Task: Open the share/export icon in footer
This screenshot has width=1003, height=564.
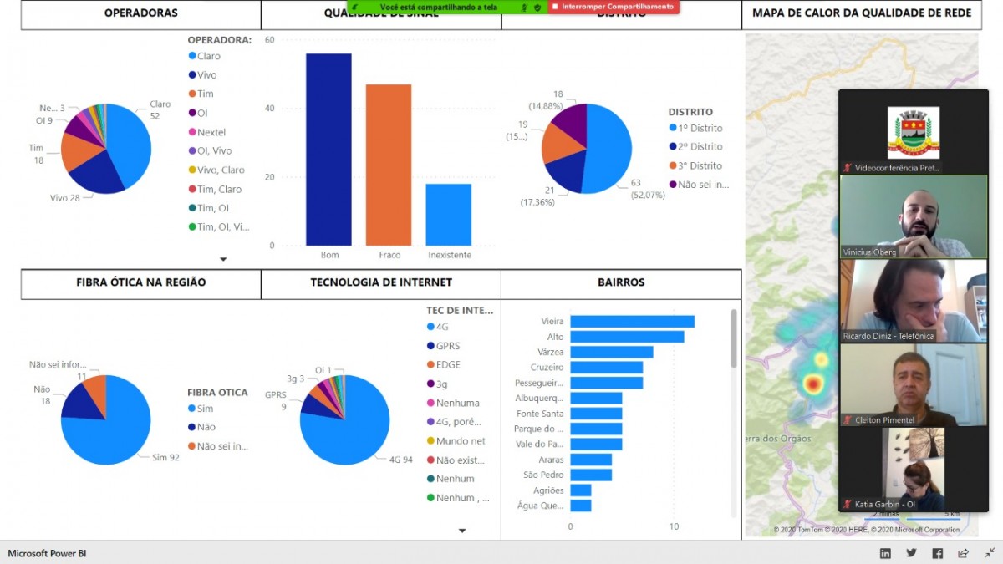Action: point(963,553)
